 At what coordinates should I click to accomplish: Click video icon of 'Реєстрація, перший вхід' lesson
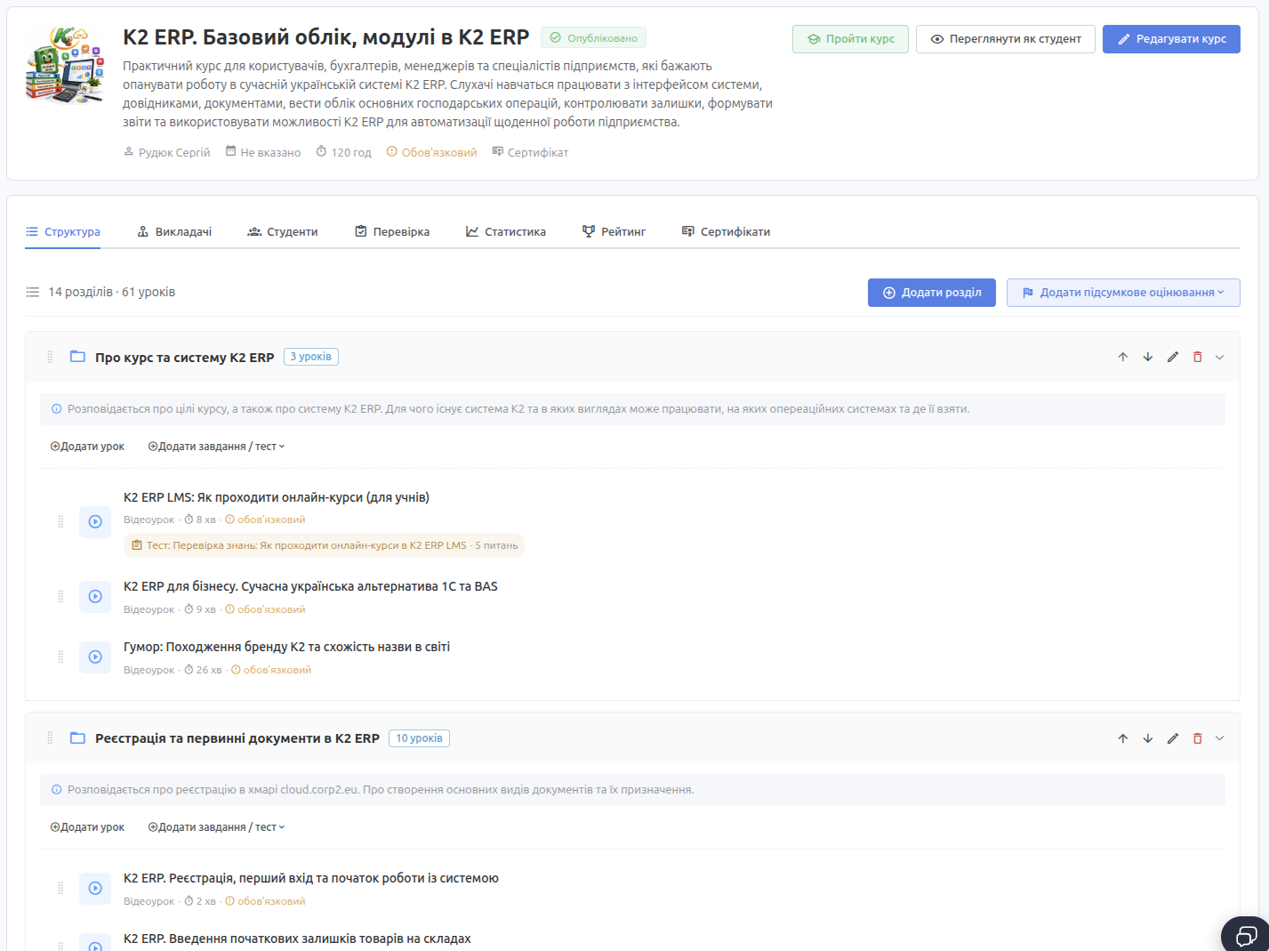(x=95, y=888)
